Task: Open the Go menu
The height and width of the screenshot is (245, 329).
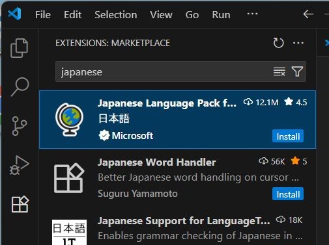Action: 192,15
